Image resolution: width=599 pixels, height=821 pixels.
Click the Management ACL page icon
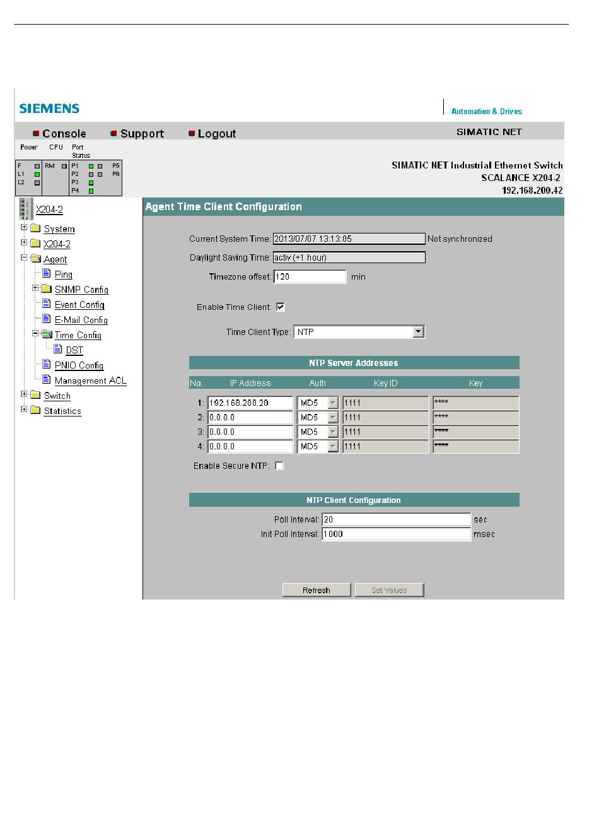(47, 380)
